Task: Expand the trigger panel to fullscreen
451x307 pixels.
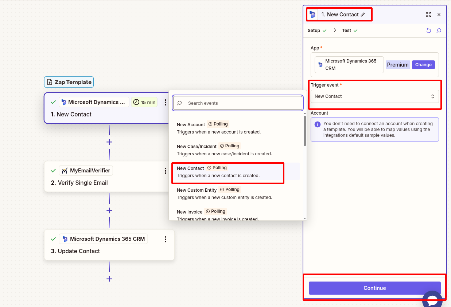Action: 429,15
